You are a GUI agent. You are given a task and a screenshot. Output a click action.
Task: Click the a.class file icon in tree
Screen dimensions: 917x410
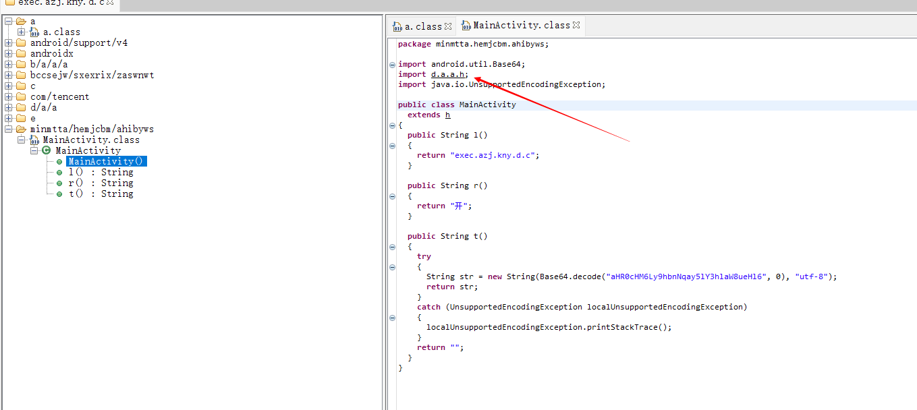pyautogui.click(x=34, y=32)
